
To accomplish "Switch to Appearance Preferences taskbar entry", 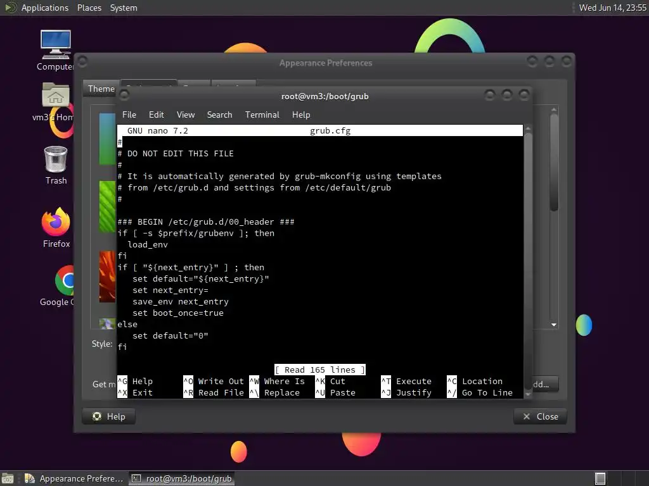I will (x=75, y=478).
